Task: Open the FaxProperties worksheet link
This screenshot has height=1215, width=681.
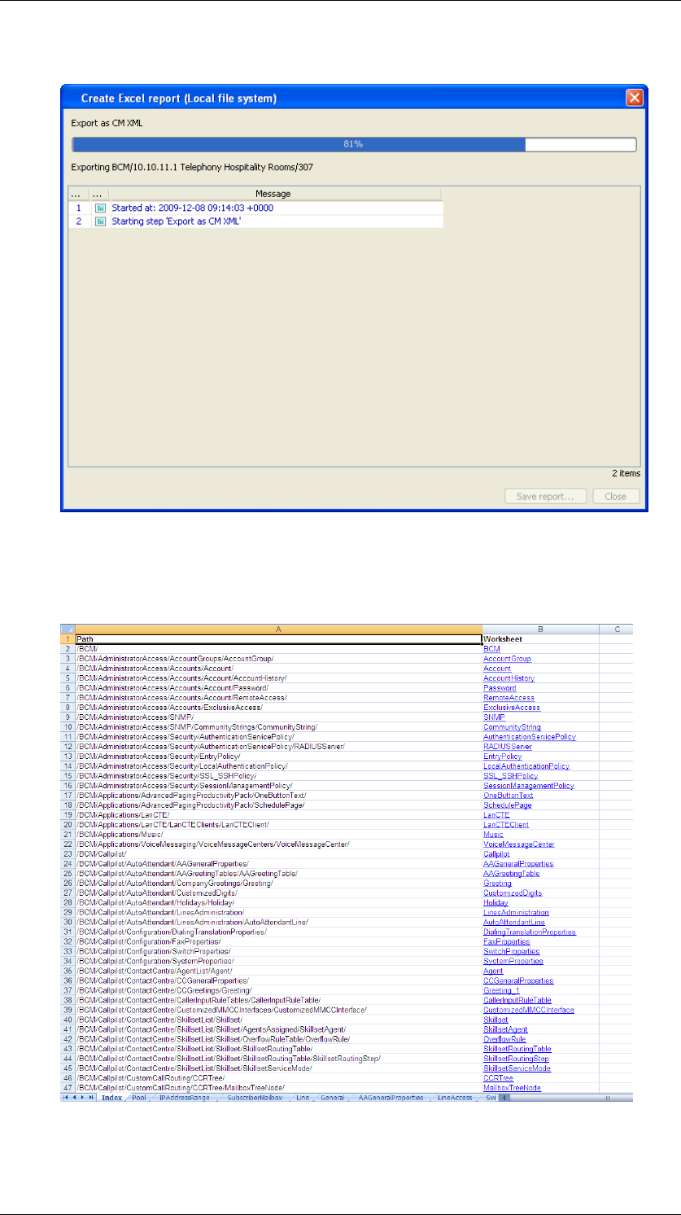Action: point(506,941)
